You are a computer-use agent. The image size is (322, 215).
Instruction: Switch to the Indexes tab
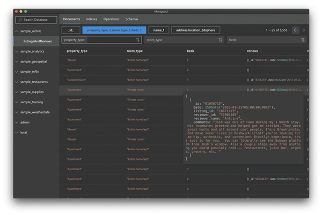92,19
